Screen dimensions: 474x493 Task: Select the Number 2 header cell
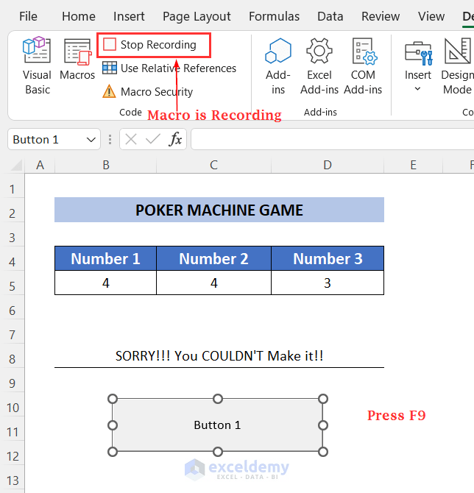214,258
